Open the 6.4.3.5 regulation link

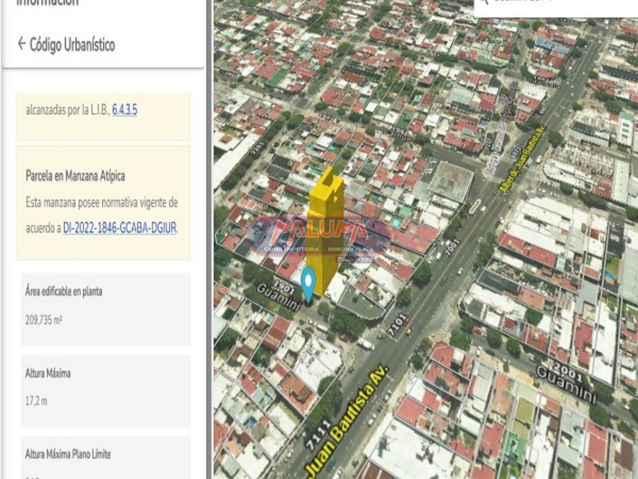coord(124,110)
